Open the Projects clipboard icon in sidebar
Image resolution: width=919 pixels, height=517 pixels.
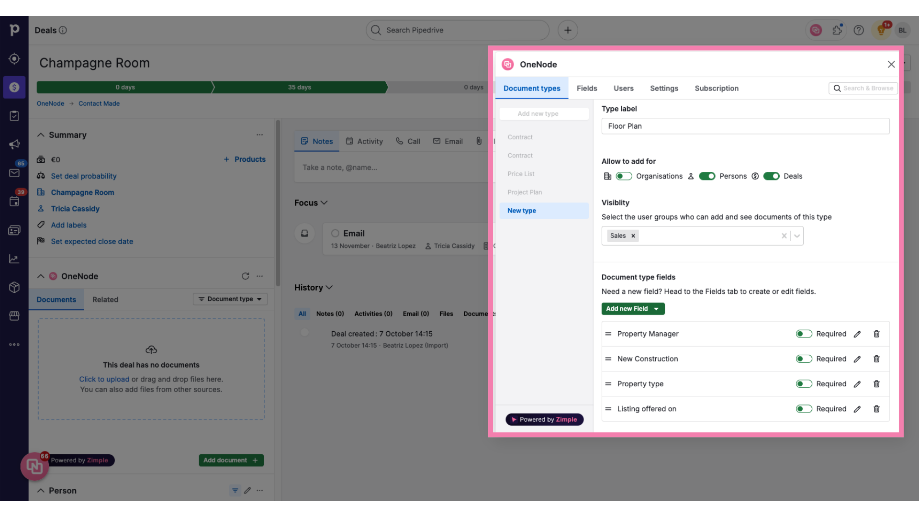(x=14, y=116)
